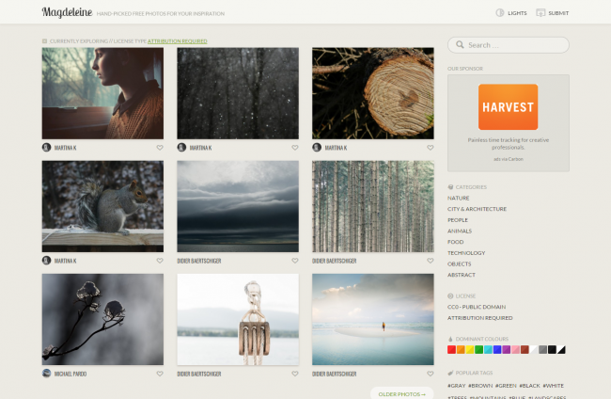Select the Objects category
Image resolution: width=611 pixels, height=399 pixels.
[x=460, y=263]
